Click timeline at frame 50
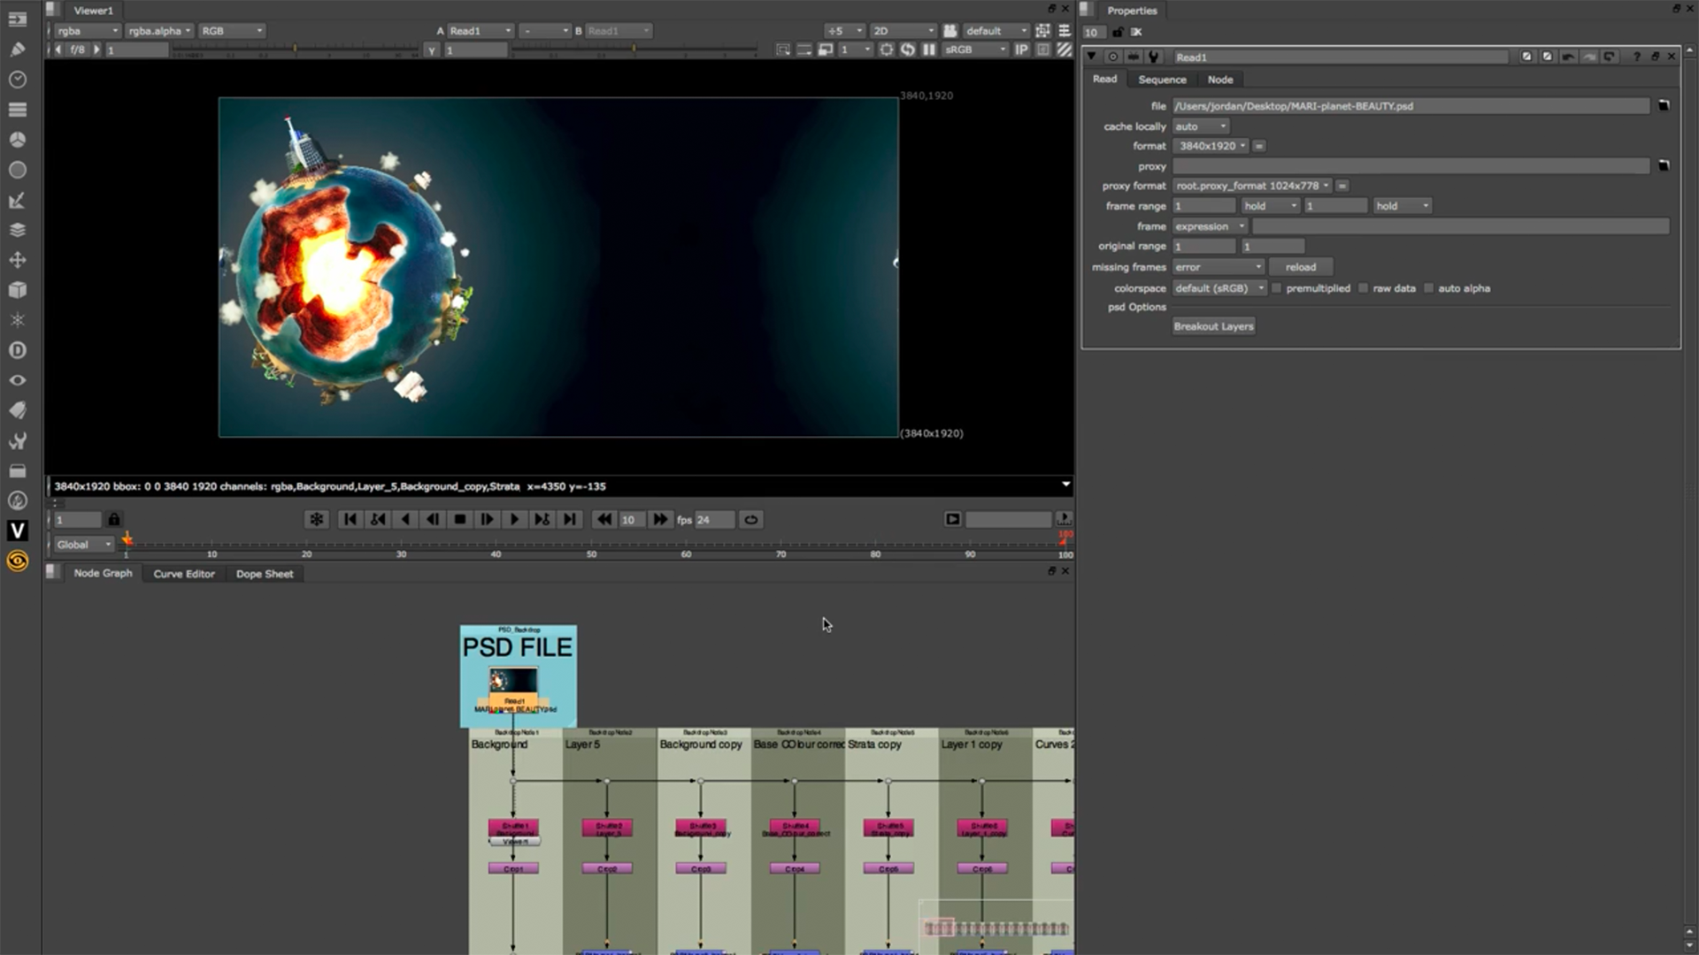This screenshot has height=955, width=1699. click(x=591, y=544)
